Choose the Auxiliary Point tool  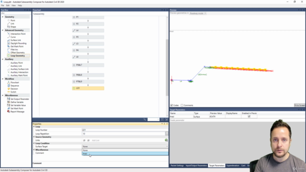pyautogui.click(x=17, y=63)
